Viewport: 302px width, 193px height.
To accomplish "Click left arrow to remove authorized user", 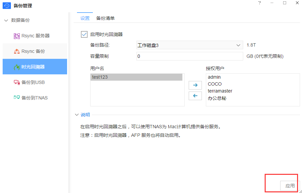I will [x=195, y=96].
